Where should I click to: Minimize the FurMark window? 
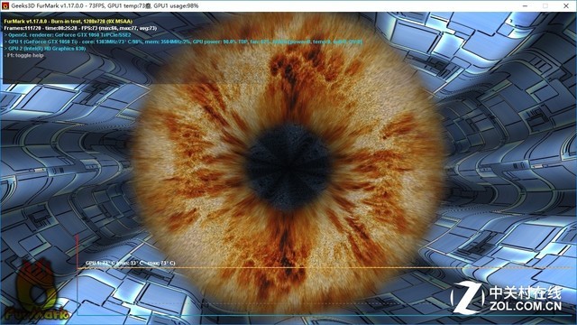tap(525, 6)
